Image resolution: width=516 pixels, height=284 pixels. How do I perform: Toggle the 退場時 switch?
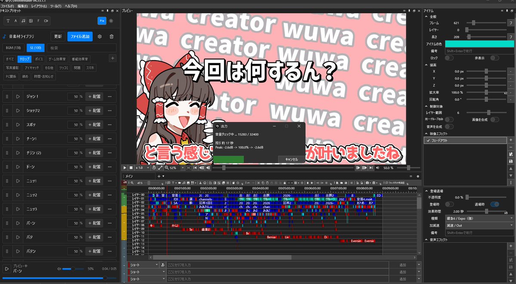[x=494, y=205]
